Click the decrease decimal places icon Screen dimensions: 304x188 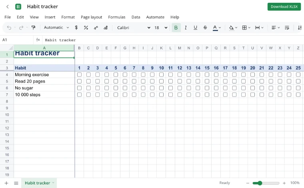[x=96, y=28]
